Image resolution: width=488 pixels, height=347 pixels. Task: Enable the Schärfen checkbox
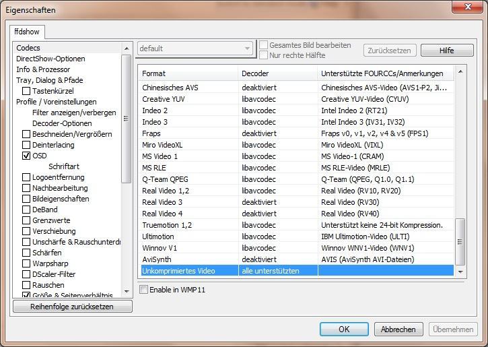(x=26, y=253)
